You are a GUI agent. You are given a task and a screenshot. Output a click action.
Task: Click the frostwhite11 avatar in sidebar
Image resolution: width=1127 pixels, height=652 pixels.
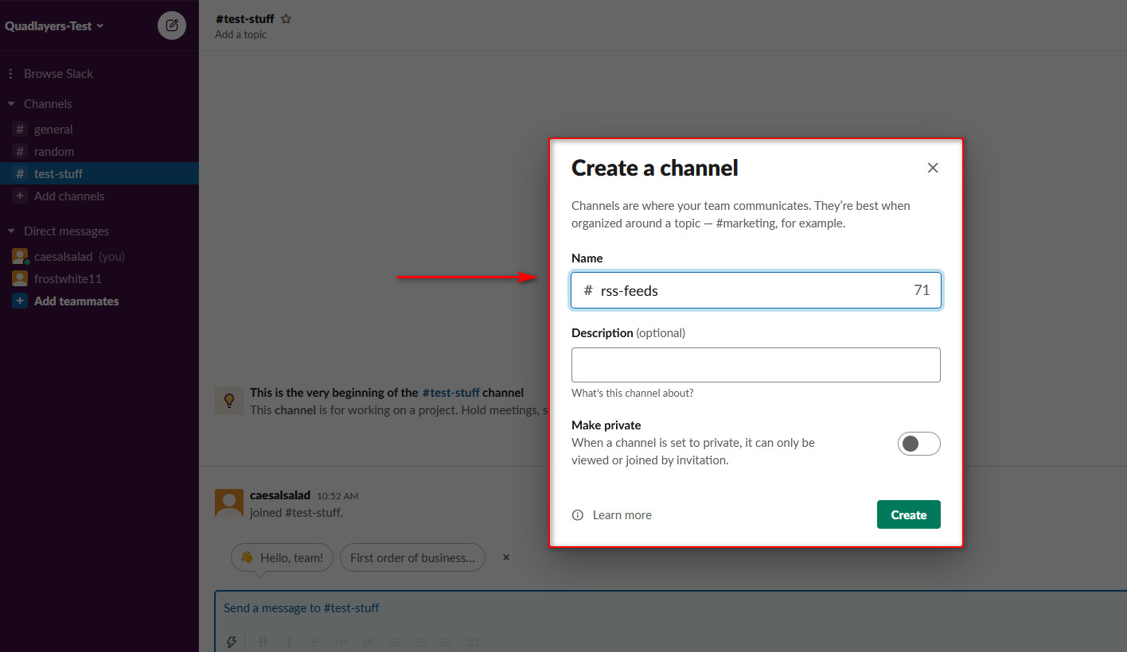(x=20, y=278)
